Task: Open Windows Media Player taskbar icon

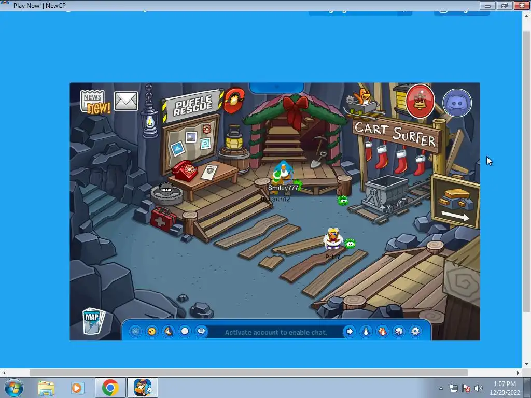Action: (x=77, y=388)
